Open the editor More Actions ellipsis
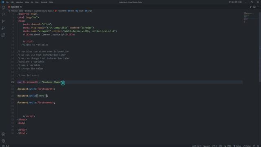The image size is (261, 147). click(x=258, y=7)
